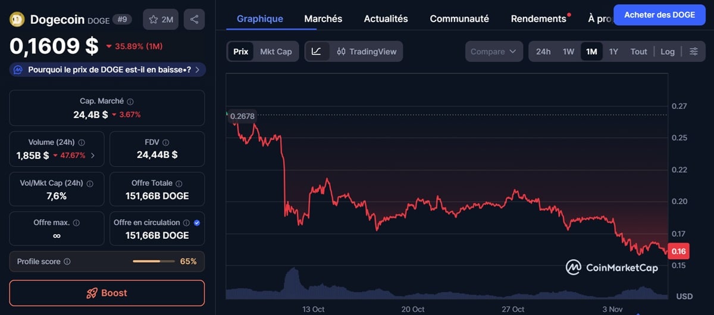The height and width of the screenshot is (315, 714).
Task: Expand Volume (24h) details chevron
Action: click(92, 155)
